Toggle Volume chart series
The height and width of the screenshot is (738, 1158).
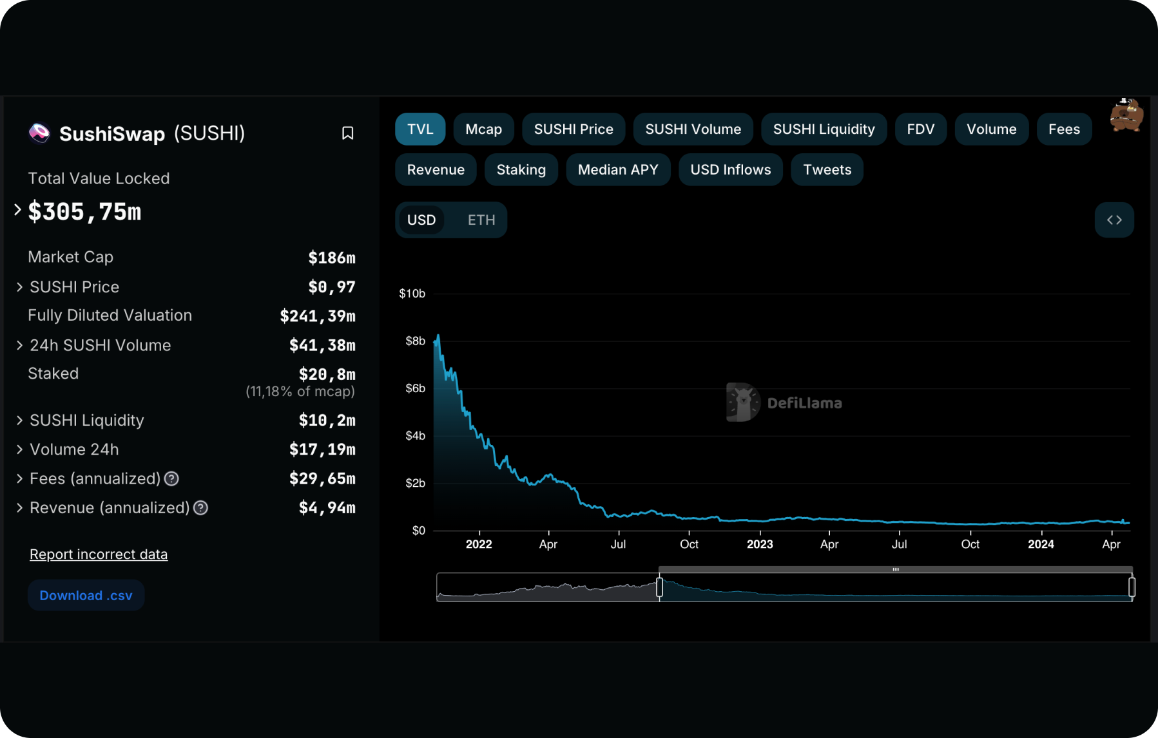tap(992, 129)
